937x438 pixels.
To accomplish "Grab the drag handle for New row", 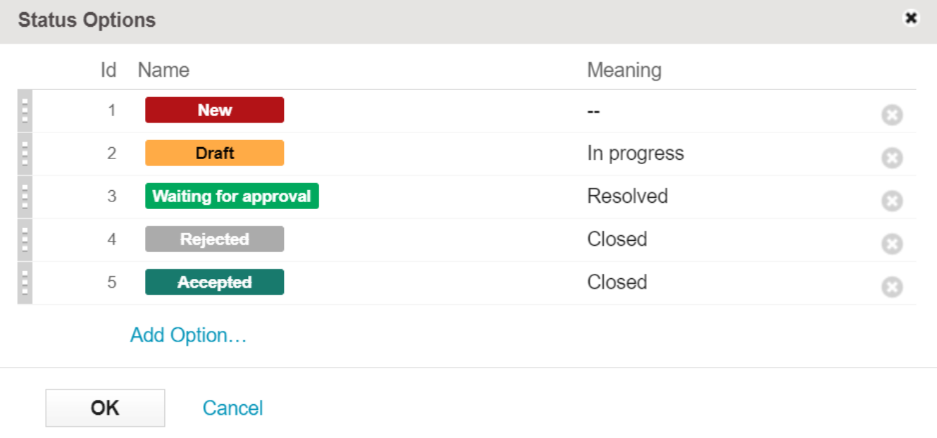I will tap(25, 111).
